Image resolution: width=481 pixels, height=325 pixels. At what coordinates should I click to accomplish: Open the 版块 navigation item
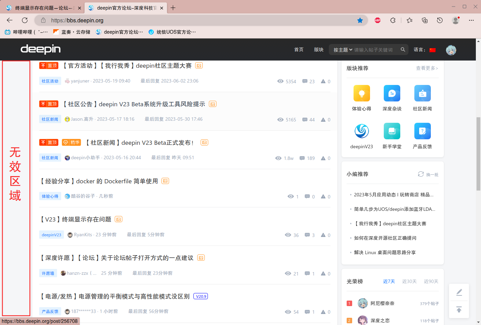pos(319,50)
